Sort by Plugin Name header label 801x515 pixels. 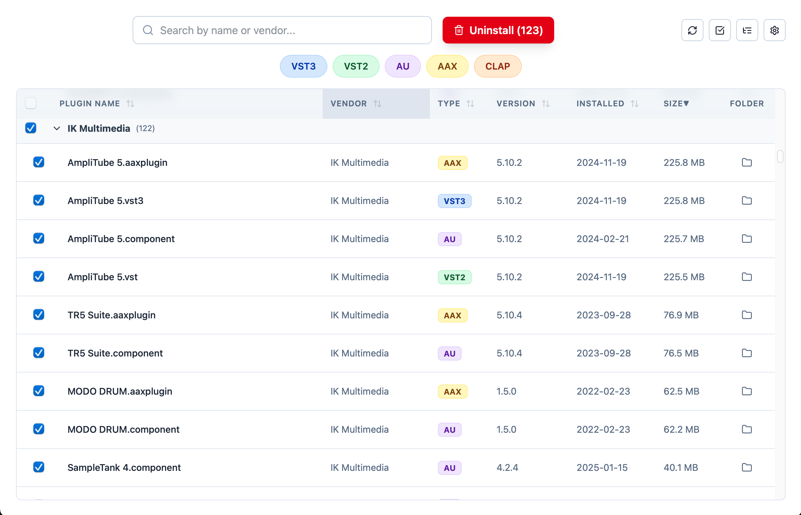pos(90,104)
